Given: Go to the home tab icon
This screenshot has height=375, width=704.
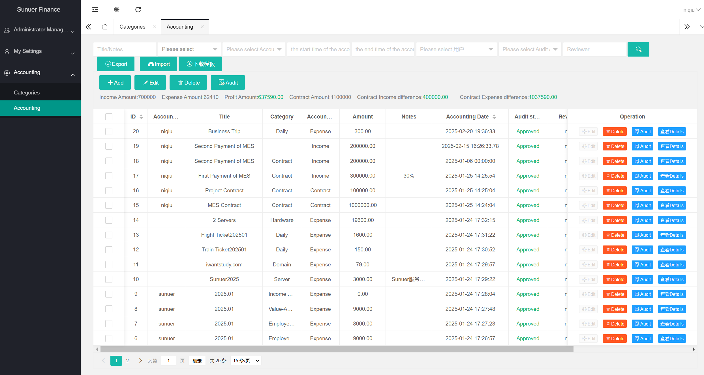Looking at the screenshot, I should click(105, 27).
